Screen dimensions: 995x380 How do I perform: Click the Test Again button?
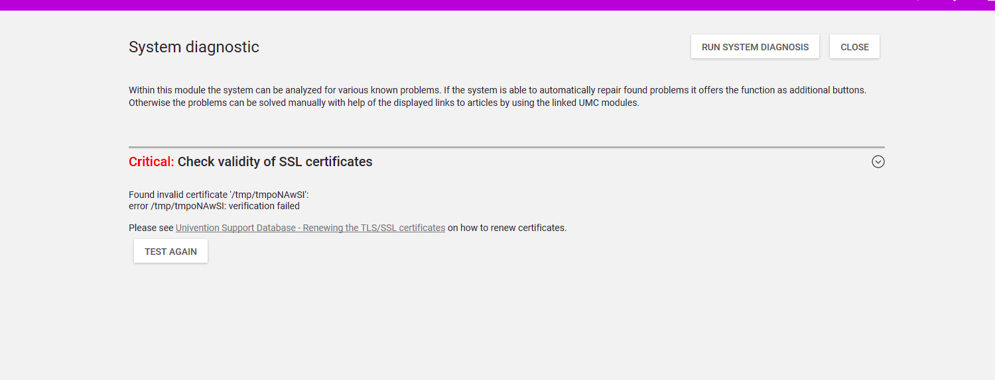pyautogui.click(x=170, y=252)
